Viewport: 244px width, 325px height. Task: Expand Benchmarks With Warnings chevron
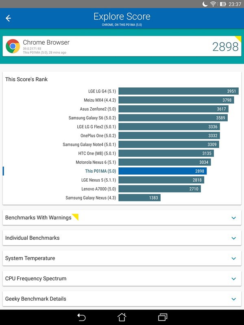coord(233,218)
